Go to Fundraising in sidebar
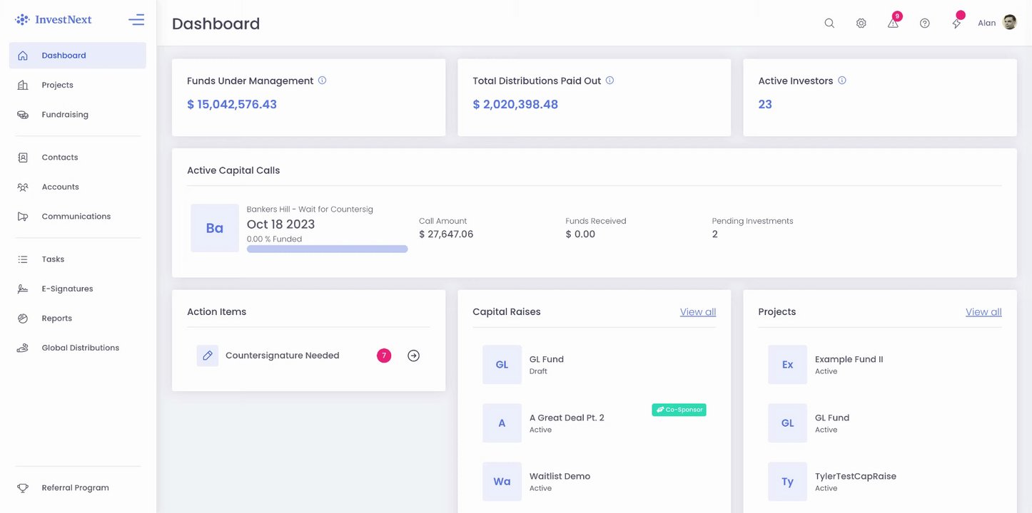 (65, 115)
